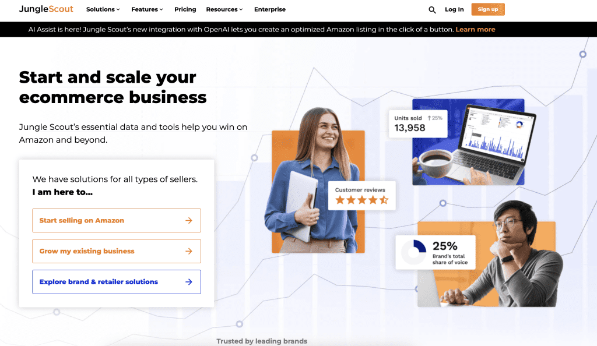Screen dimensions: 597x346
Task: Open the Enterprise menu item
Action: click(x=270, y=9)
